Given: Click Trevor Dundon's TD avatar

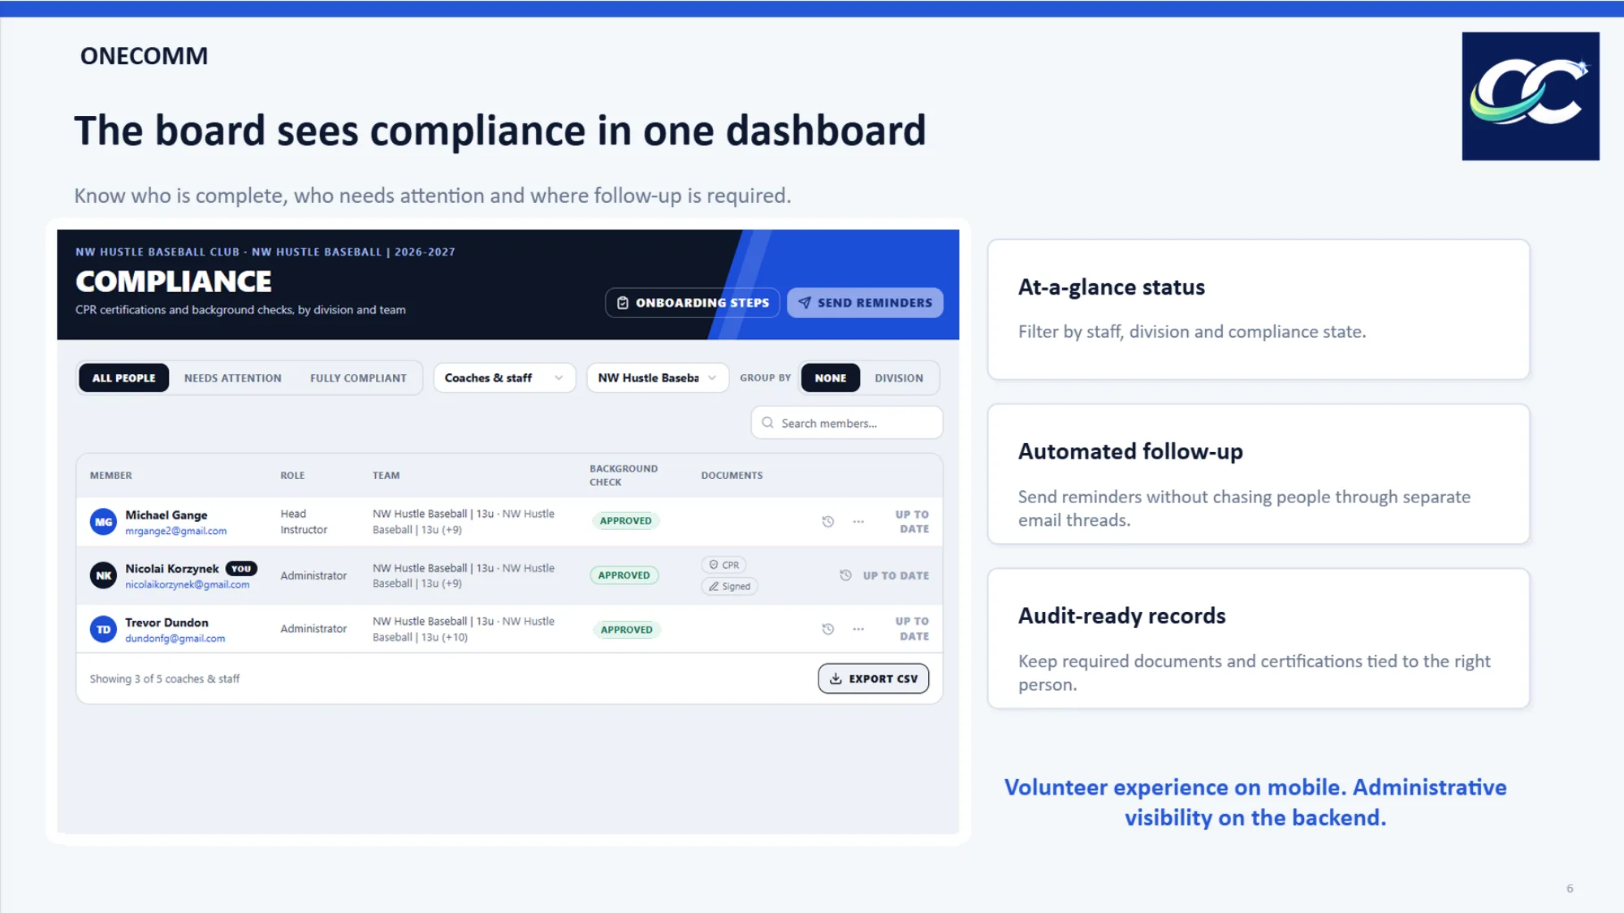Looking at the screenshot, I should [x=103, y=629].
